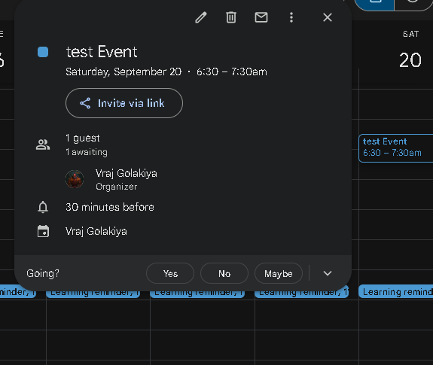Select the "1 guest" text
This screenshot has width=433, height=365.
point(83,138)
